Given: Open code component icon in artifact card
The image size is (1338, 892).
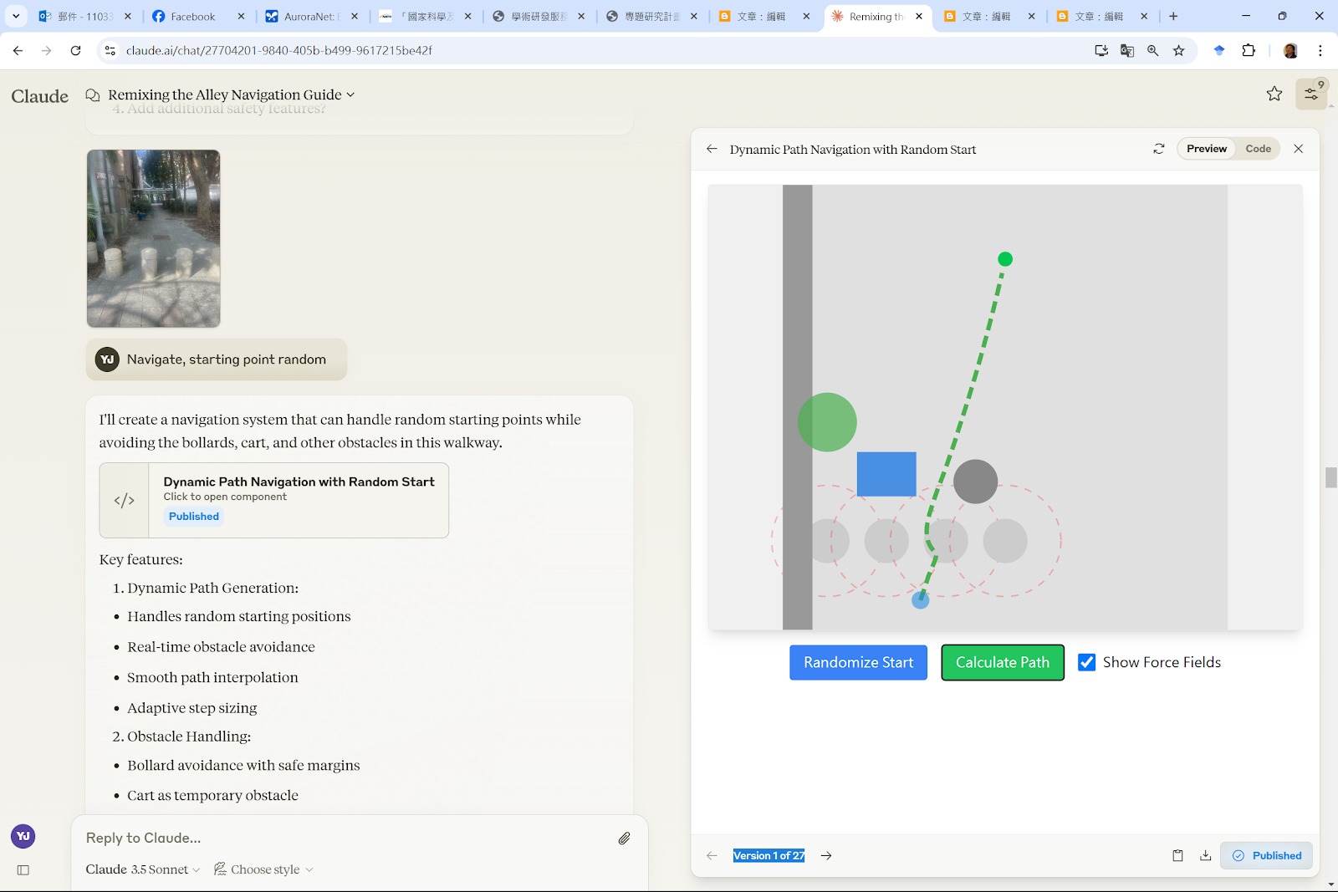Looking at the screenshot, I should click(x=124, y=500).
